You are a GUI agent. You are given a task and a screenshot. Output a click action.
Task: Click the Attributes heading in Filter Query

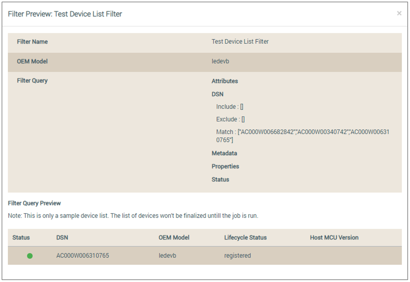[x=225, y=81]
